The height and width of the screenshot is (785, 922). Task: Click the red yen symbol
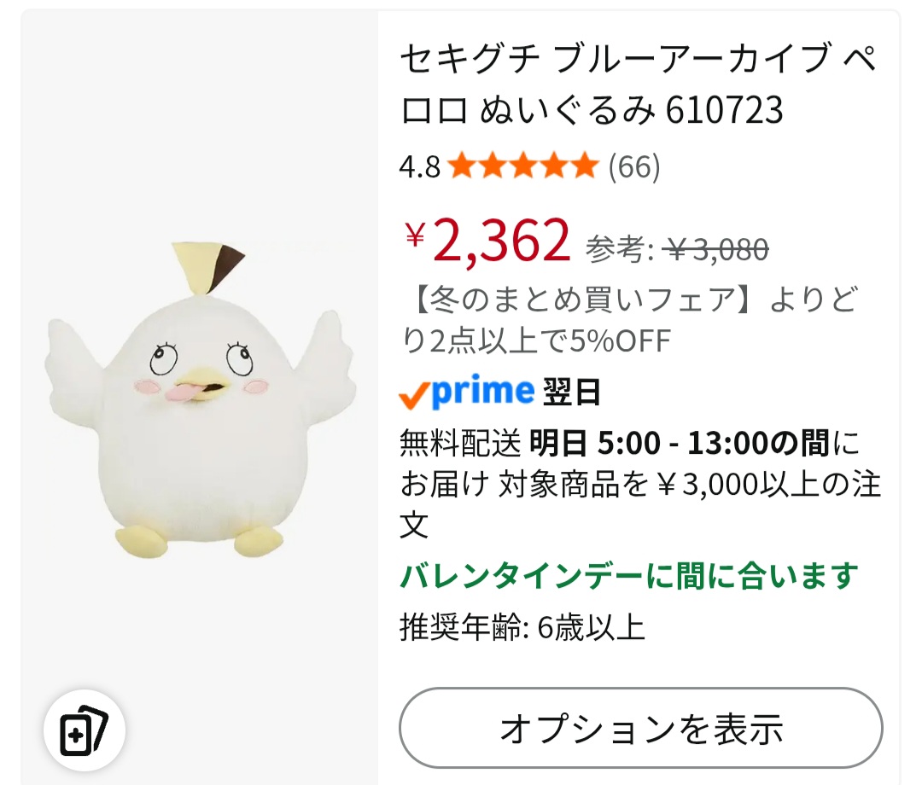point(415,235)
